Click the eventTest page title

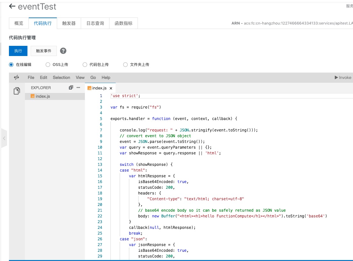[x=37, y=7]
